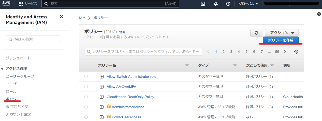The height and width of the screenshot is (121, 322).
Task: Click the IAM の検索 field
Action: click(x=33, y=39)
